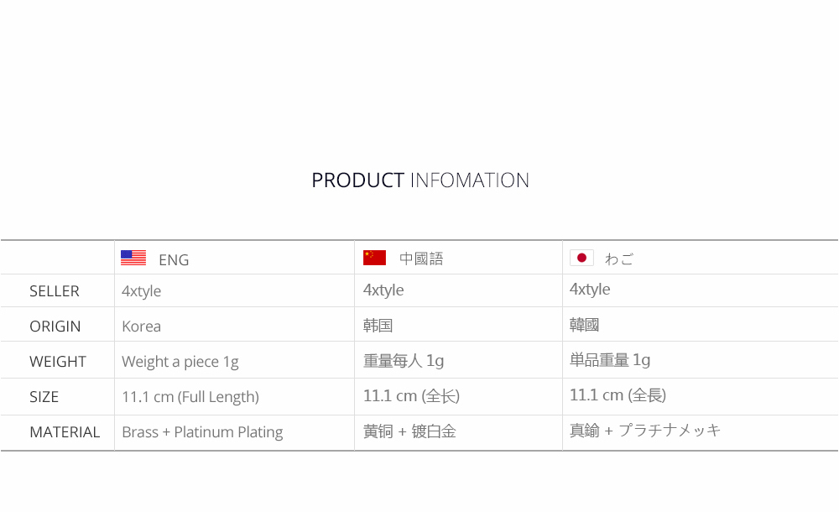Click the Chinese material 黄铜 + 镀白金
Viewport: 839px width, 512px height.
pos(410,431)
